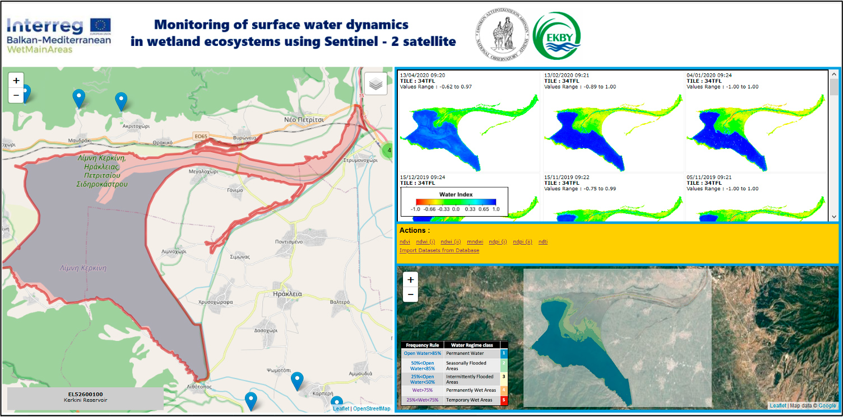Open the OpenStreetMap attribution link
The image size is (844, 417).
pos(372,409)
